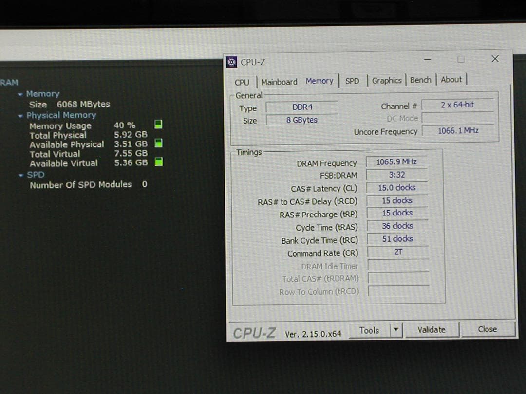This screenshot has height=394, width=526.
Task: Click the Uncore Frequency value field
Action: click(x=458, y=130)
